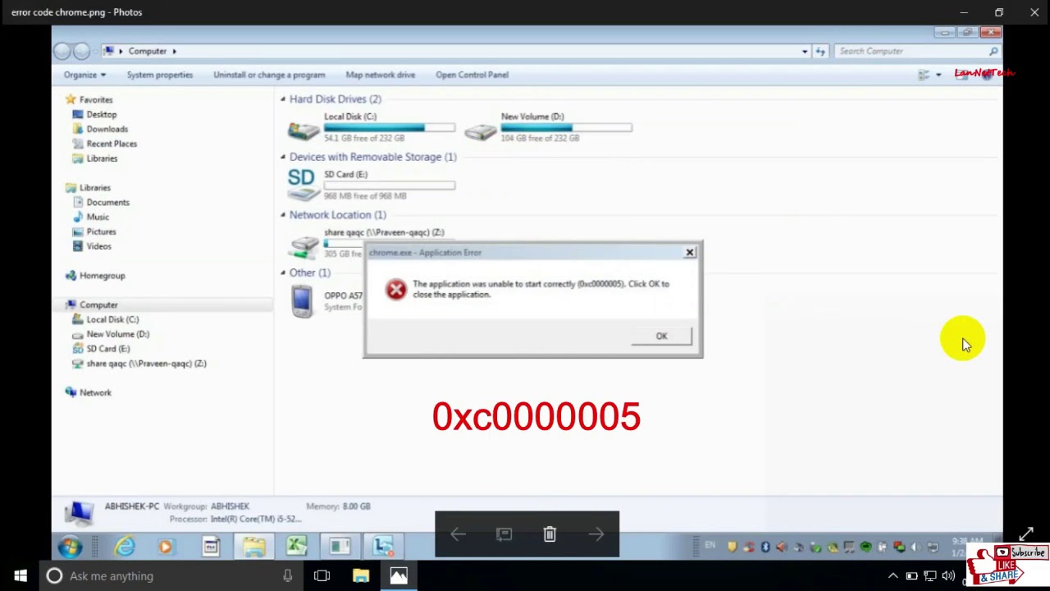Delete the photo with the trash icon
This screenshot has width=1050, height=591.
coord(550,534)
